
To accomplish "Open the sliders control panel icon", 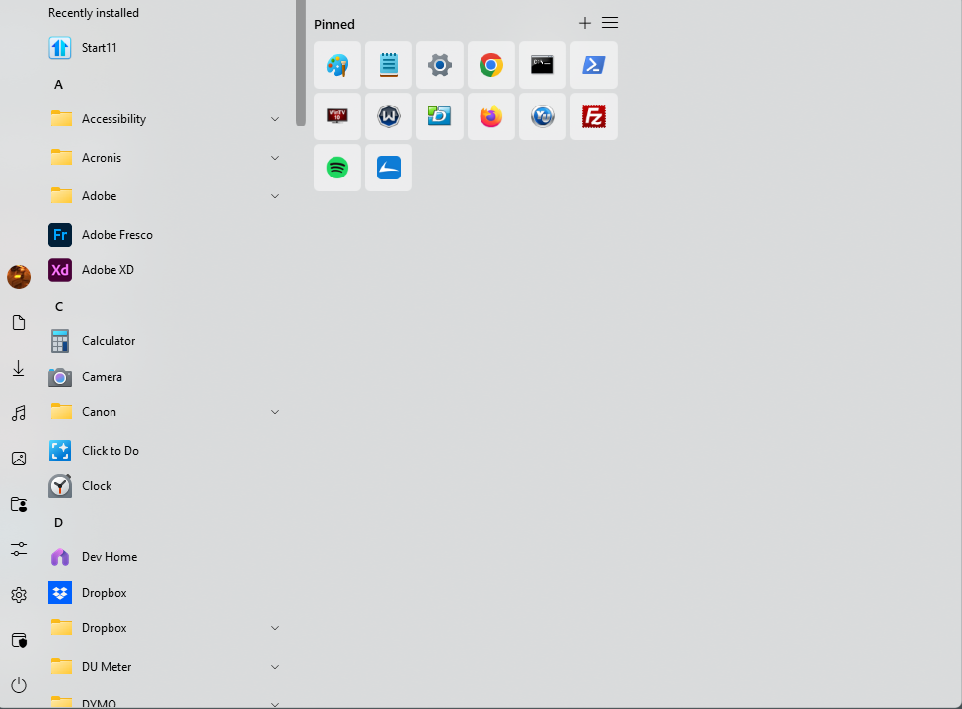I will pyautogui.click(x=19, y=549).
